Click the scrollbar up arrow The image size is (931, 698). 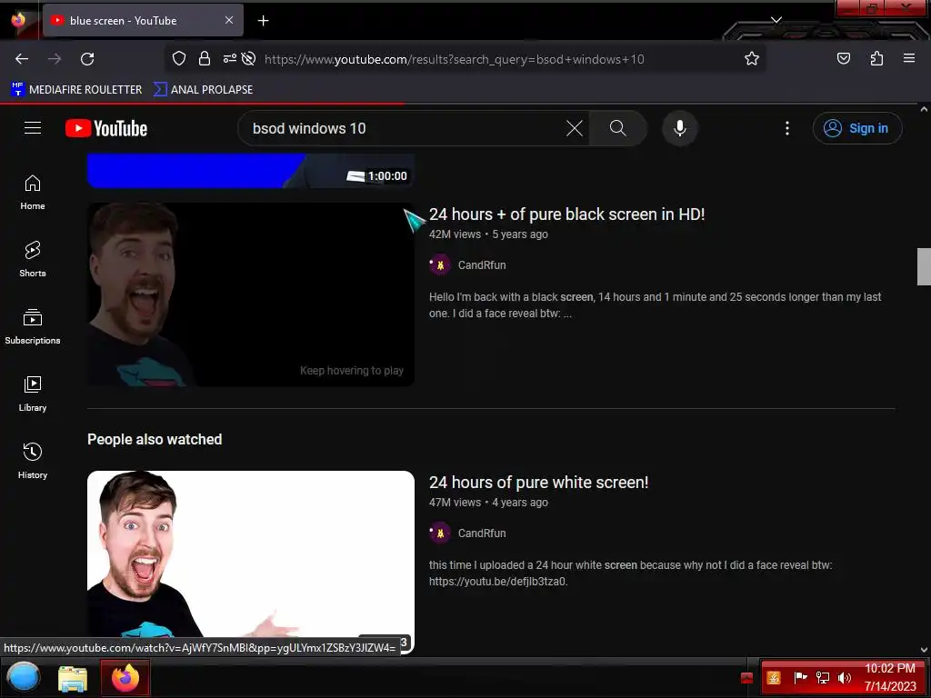(x=924, y=109)
